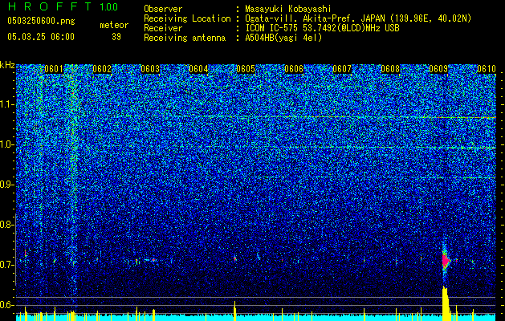Click the 0606 time marker
Screen dimensions: 505x321
click(294, 69)
